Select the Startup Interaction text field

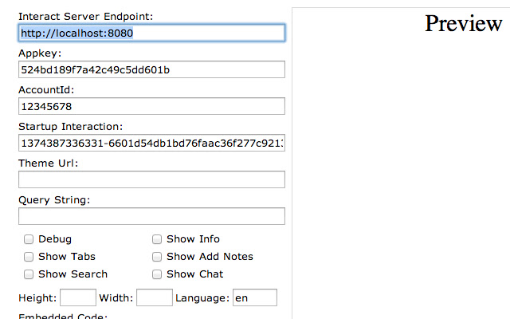tap(151, 143)
